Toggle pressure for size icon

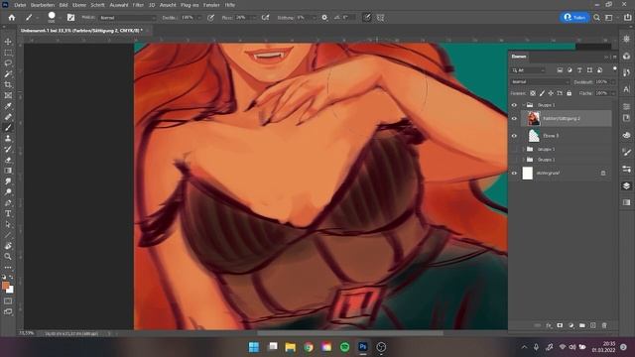pos(366,18)
